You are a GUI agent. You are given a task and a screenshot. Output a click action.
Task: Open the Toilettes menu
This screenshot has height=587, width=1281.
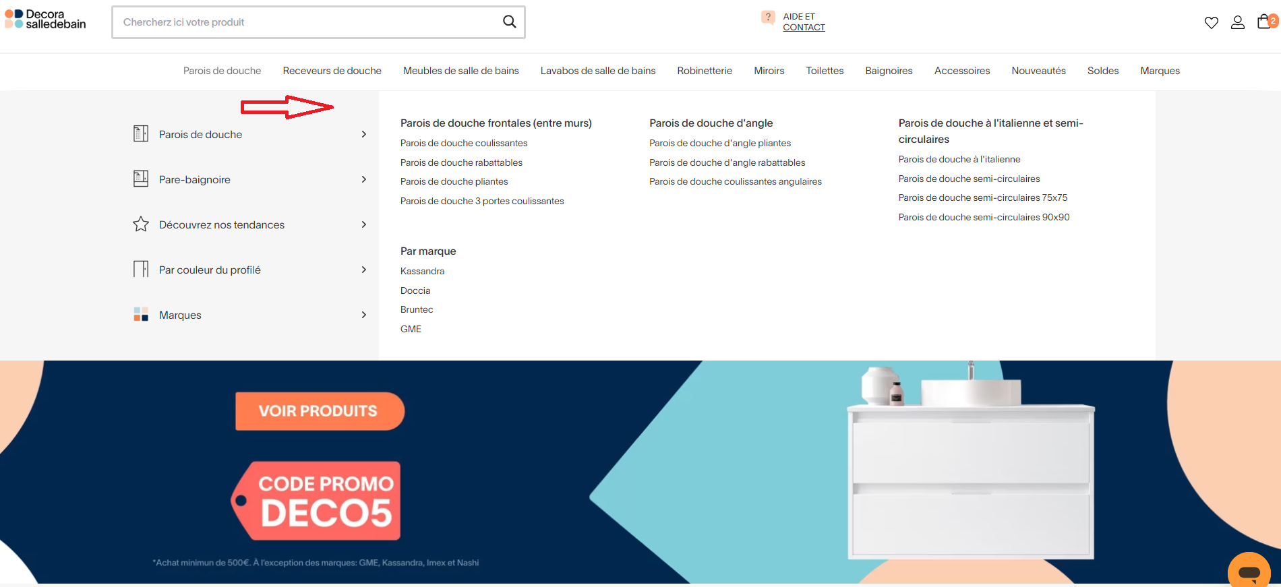(x=825, y=71)
